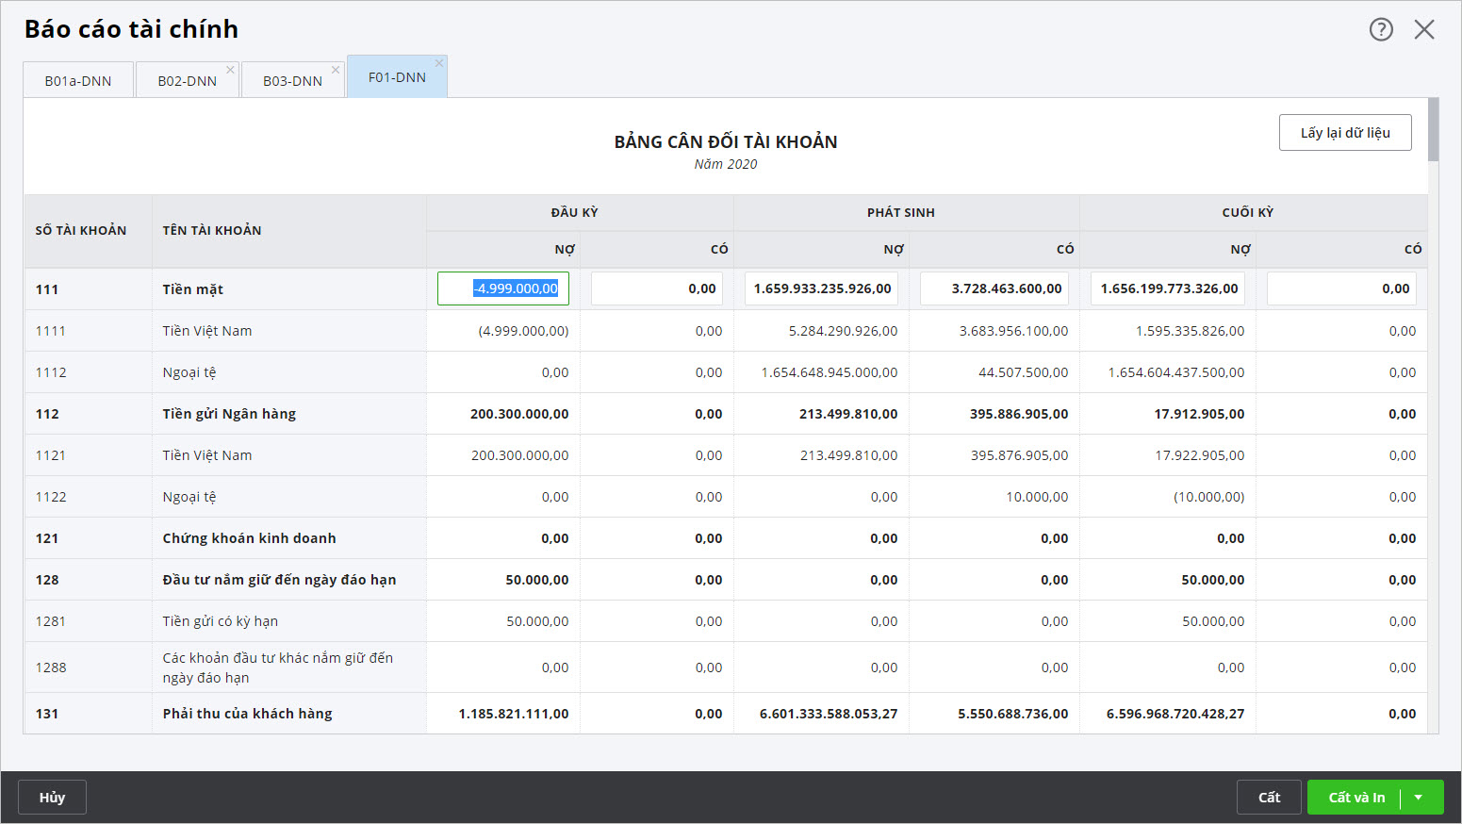Close the Báo cáo tài chính dialog

click(x=1424, y=29)
